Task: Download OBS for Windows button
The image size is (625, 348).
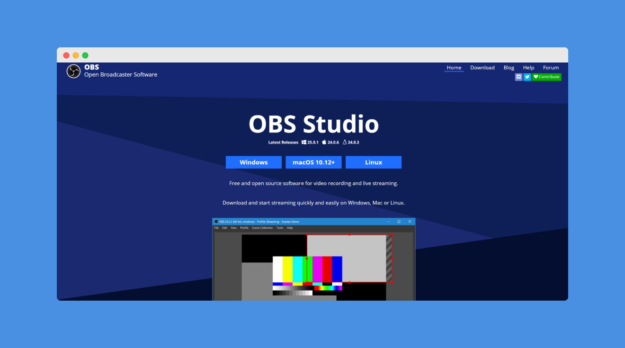Action: click(x=254, y=162)
